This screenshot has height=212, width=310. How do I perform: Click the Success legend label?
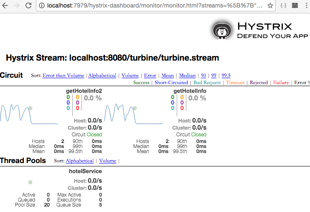(141, 82)
